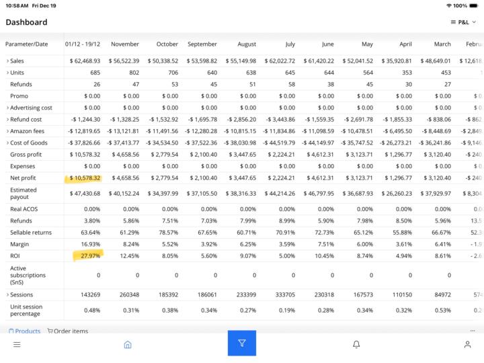
Task: Expand the Units row
Action: [x=7, y=73]
